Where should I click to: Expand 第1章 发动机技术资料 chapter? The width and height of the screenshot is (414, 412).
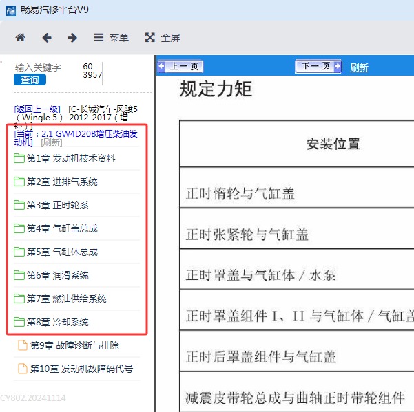point(71,158)
